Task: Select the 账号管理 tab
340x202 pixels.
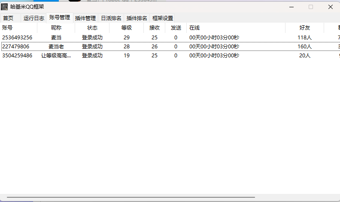Action: 60,18
